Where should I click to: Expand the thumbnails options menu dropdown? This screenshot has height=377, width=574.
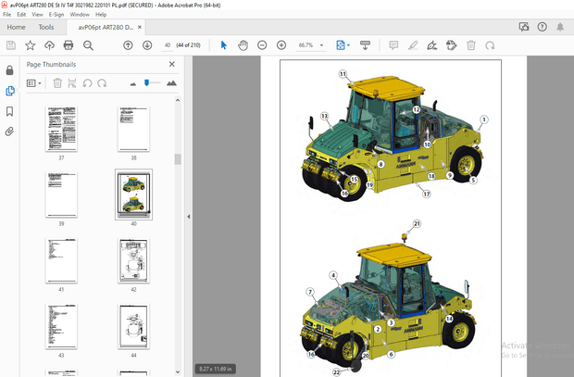pos(34,83)
